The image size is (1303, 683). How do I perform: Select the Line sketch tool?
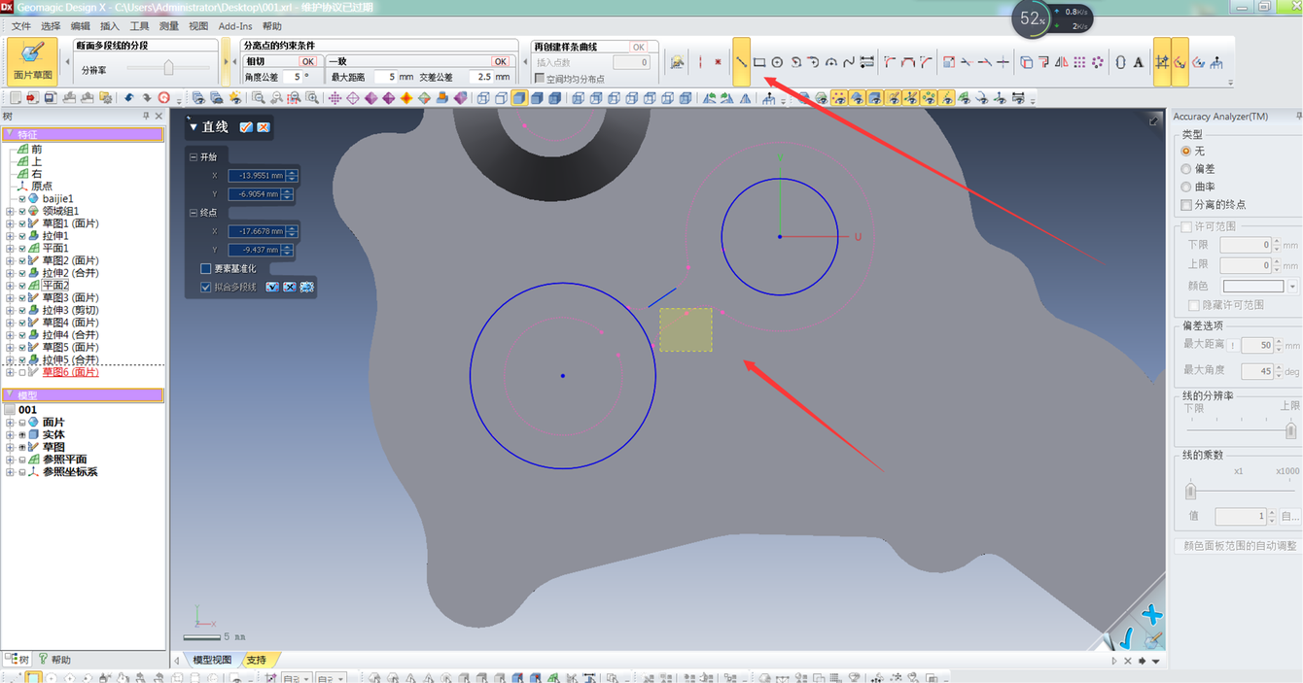click(741, 62)
